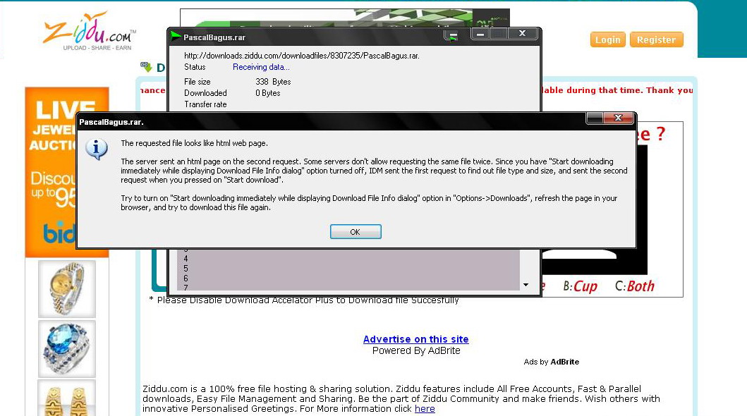Click the 'Downloaded' label in IDM window

pos(205,93)
